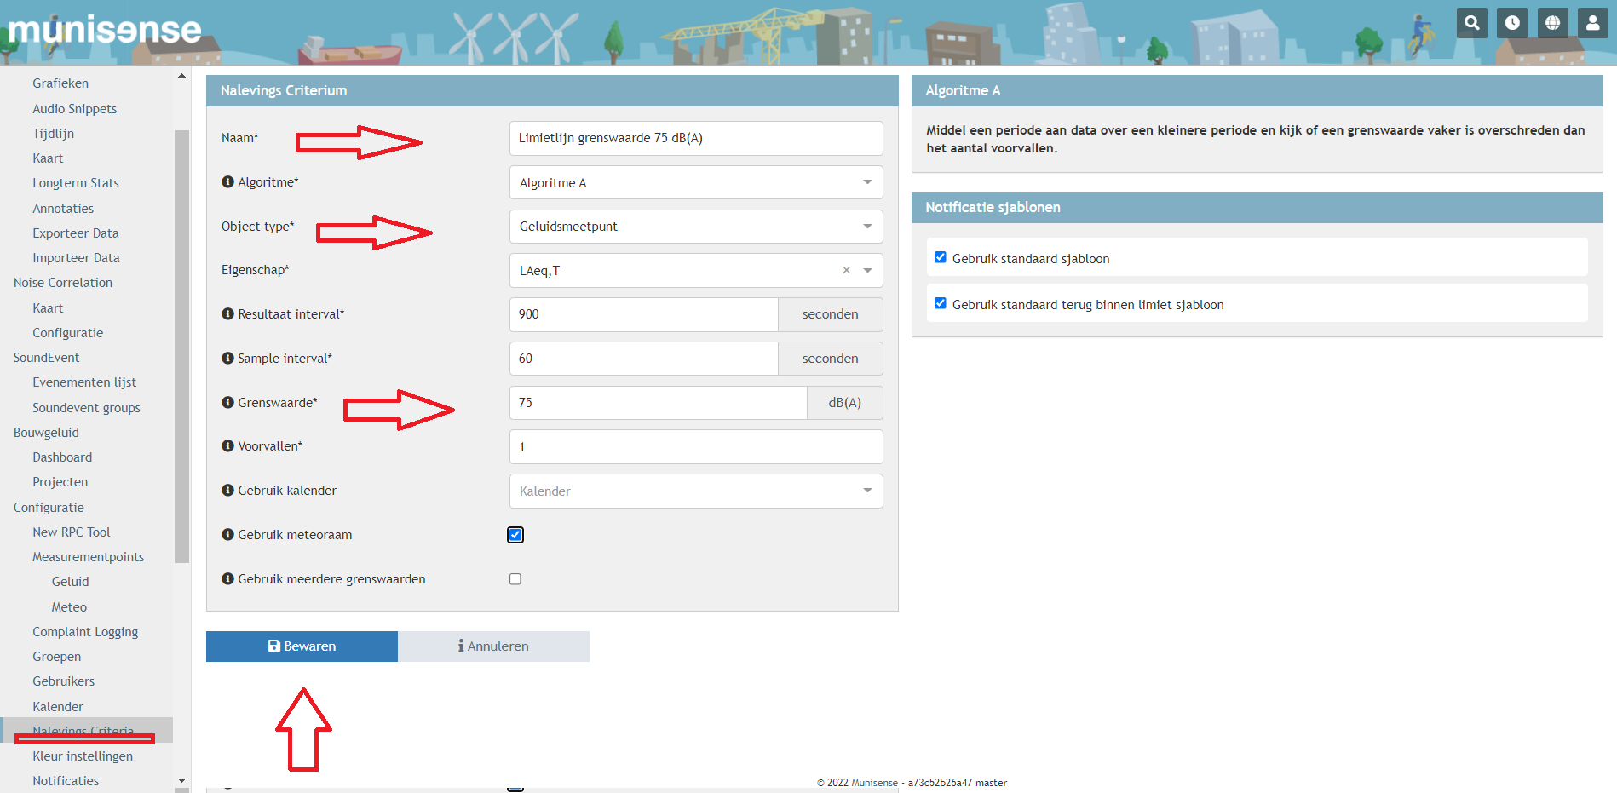Click the clock history icon in the header
This screenshot has height=793, width=1617.
click(1511, 23)
